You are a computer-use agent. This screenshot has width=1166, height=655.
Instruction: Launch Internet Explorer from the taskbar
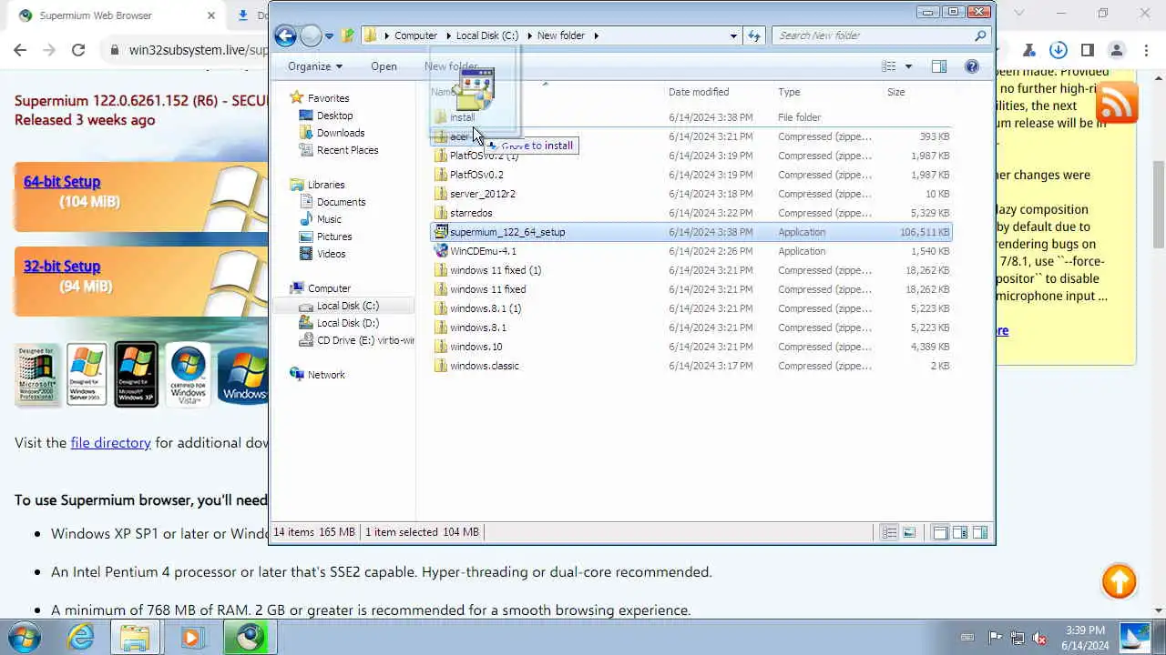pyautogui.click(x=81, y=637)
